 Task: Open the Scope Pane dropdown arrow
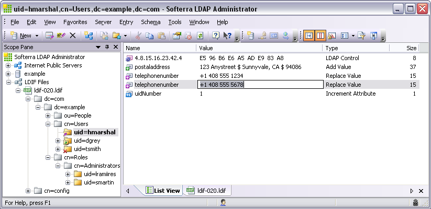click(x=98, y=48)
